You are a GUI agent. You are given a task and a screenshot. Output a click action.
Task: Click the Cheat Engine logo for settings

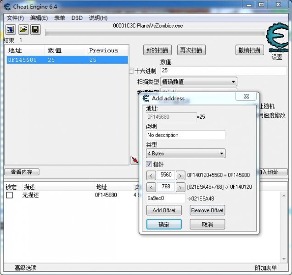pyautogui.click(x=278, y=37)
